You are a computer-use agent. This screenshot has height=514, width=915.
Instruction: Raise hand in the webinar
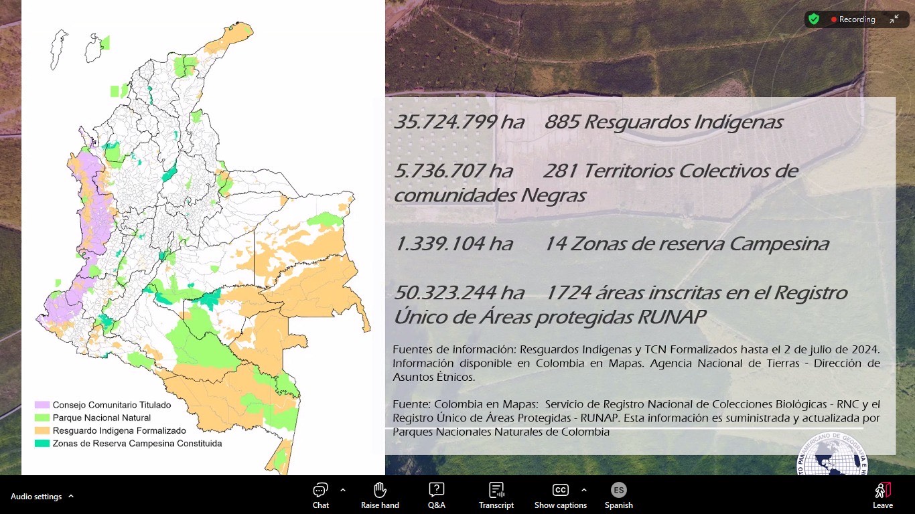click(380, 495)
